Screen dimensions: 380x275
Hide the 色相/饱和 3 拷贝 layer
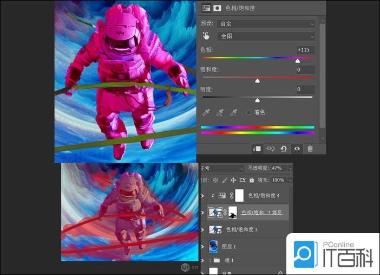point(202,213)
